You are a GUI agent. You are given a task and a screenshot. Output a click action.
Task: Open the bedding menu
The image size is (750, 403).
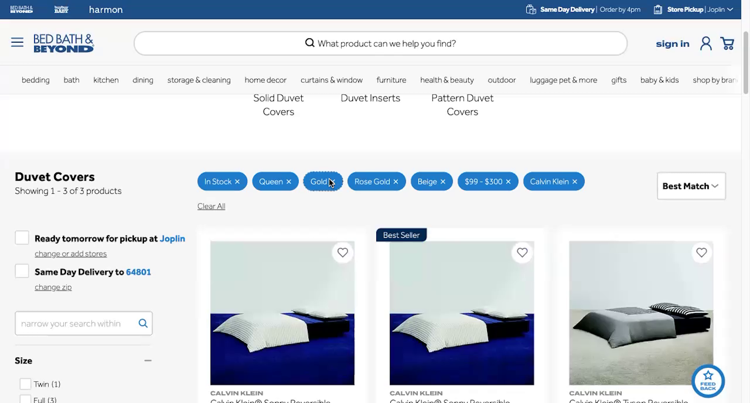[x=35, y=80]
